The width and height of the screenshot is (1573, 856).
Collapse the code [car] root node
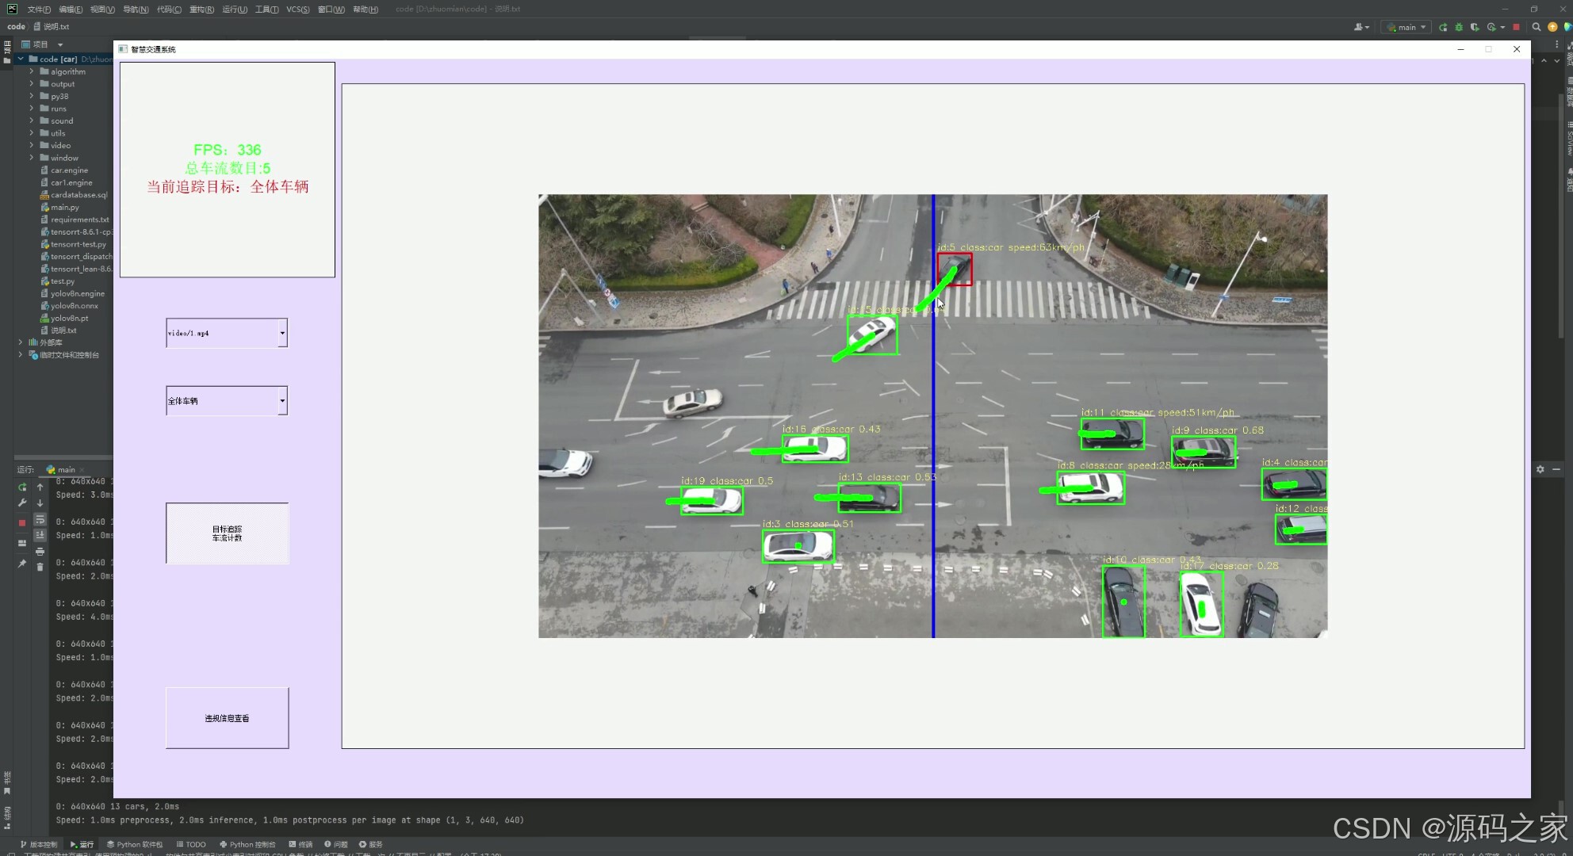click(x=21, y=59)
